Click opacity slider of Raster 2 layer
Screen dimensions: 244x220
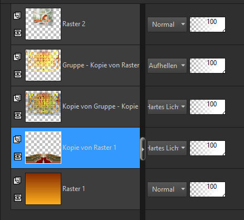pyautogui.click(x=207, y=25)
